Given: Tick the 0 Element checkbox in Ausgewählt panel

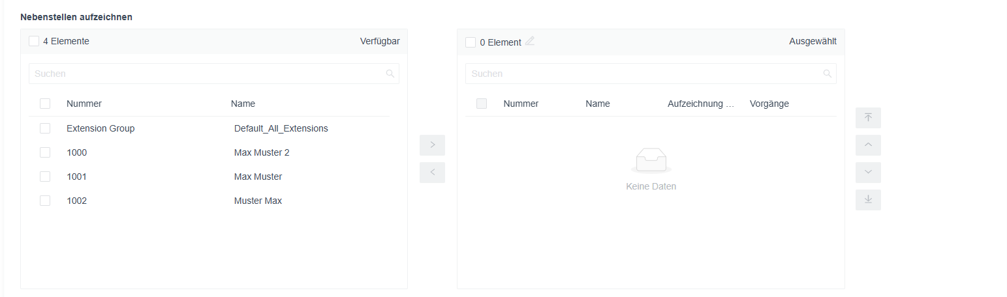Looking at the screenshot, I should (471, 42).
